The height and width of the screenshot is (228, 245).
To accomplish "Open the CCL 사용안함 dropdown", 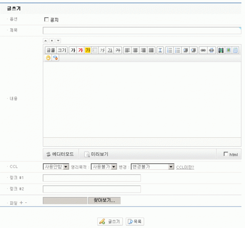I will point(56,167).
